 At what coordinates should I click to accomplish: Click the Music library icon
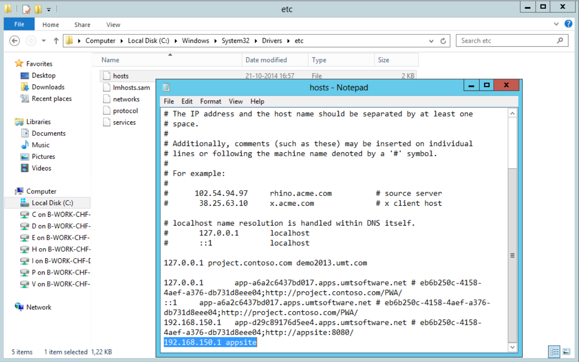point(25,145)
